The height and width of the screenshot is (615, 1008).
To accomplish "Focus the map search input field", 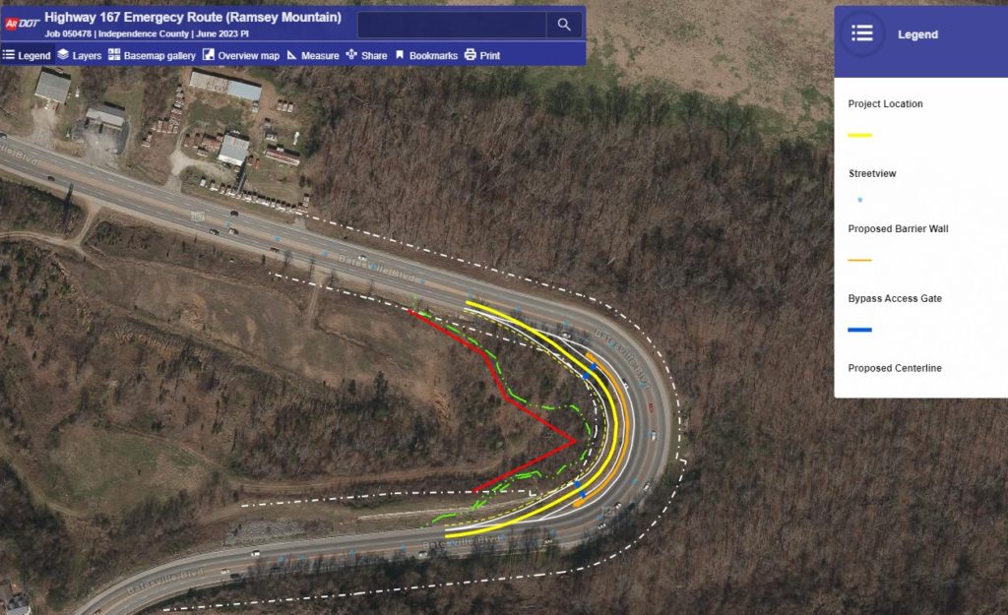I will point(452,25).
